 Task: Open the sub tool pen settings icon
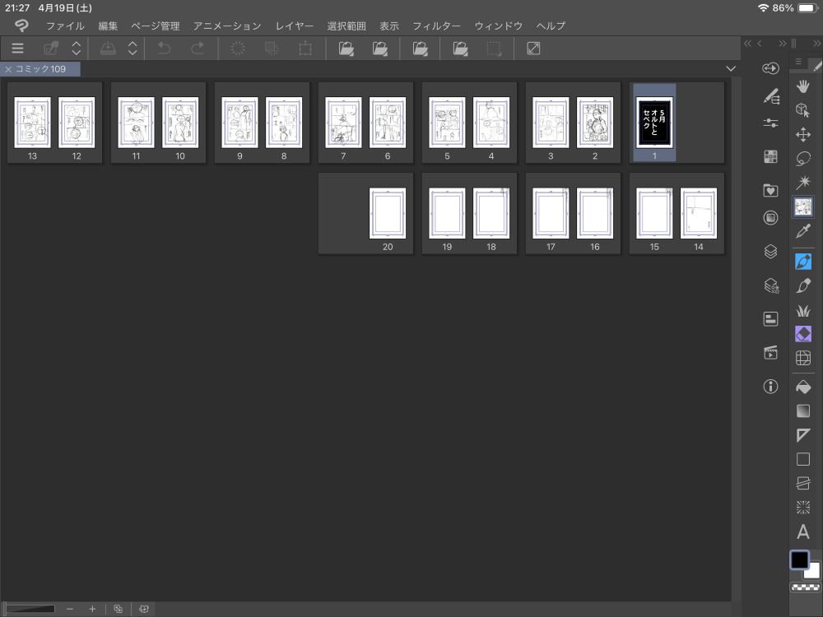tap(770, 96)
